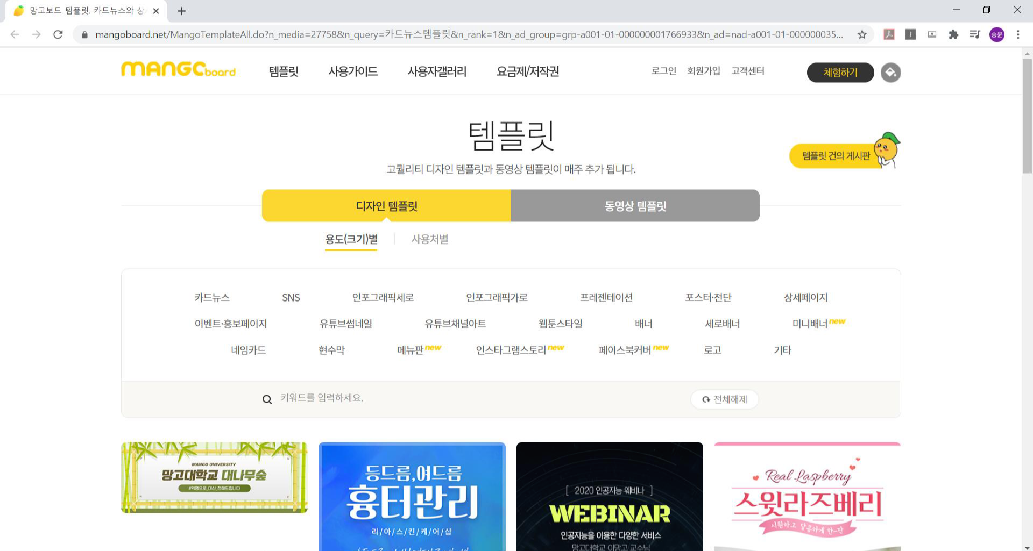Viewport: 1033px width, 551px height.
Task: Click the PDF extension icon
Action: point(889,34)
